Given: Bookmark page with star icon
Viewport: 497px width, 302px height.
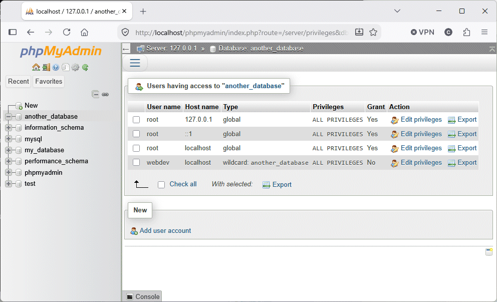Looking at the screenshot, I should (x=373, y=32).
